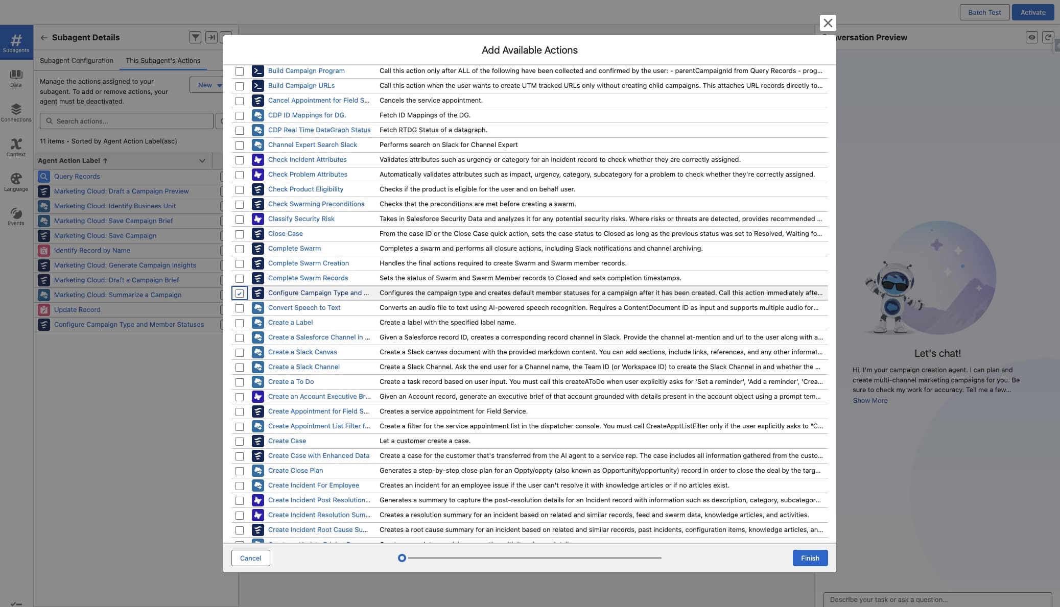
Task: Open the Events sidebar icon
Action: [x=16, y=217]
